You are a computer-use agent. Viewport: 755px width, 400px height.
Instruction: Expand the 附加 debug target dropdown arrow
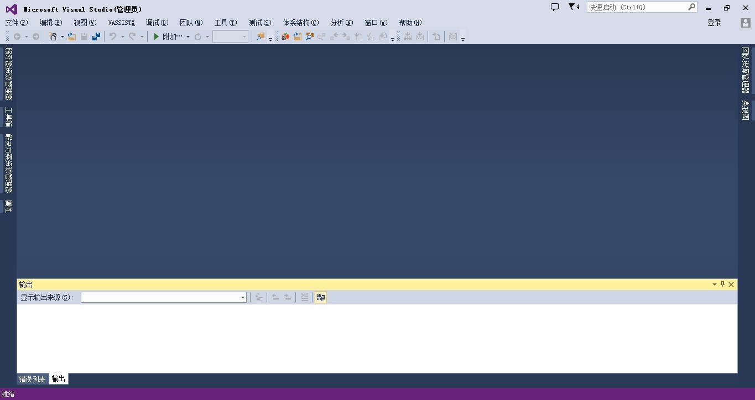point(188,36)
